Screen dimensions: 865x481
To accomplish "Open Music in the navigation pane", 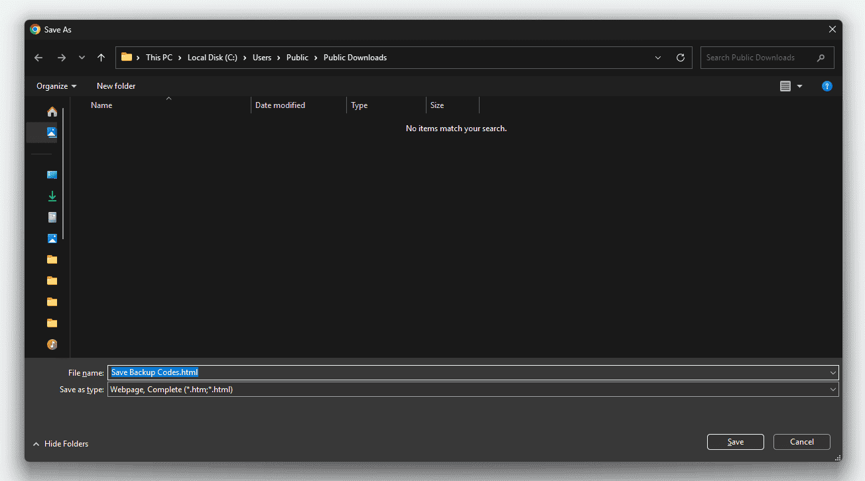I will 52,345.
